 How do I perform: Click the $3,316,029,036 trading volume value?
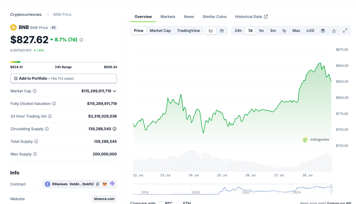pyautogui.click(x=102, y=116)
